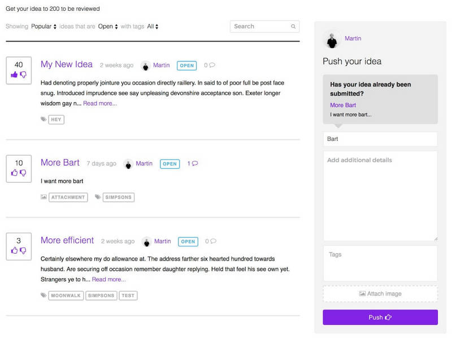The height and width of the screenshot is (339, 452).
Task: Open comments on My New Idea
Action: tap(210, 65)
